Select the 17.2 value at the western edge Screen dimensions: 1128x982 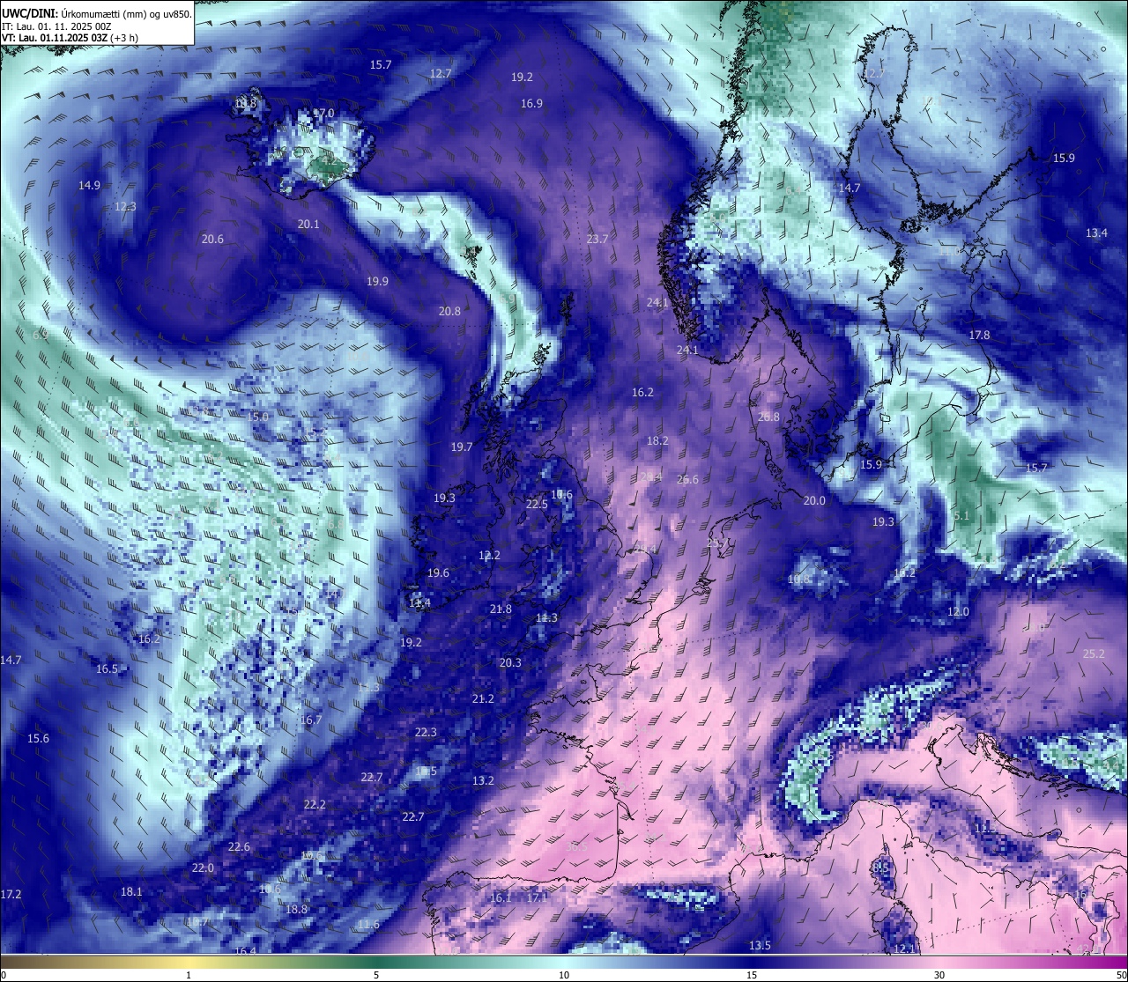(x=11, y=894)
